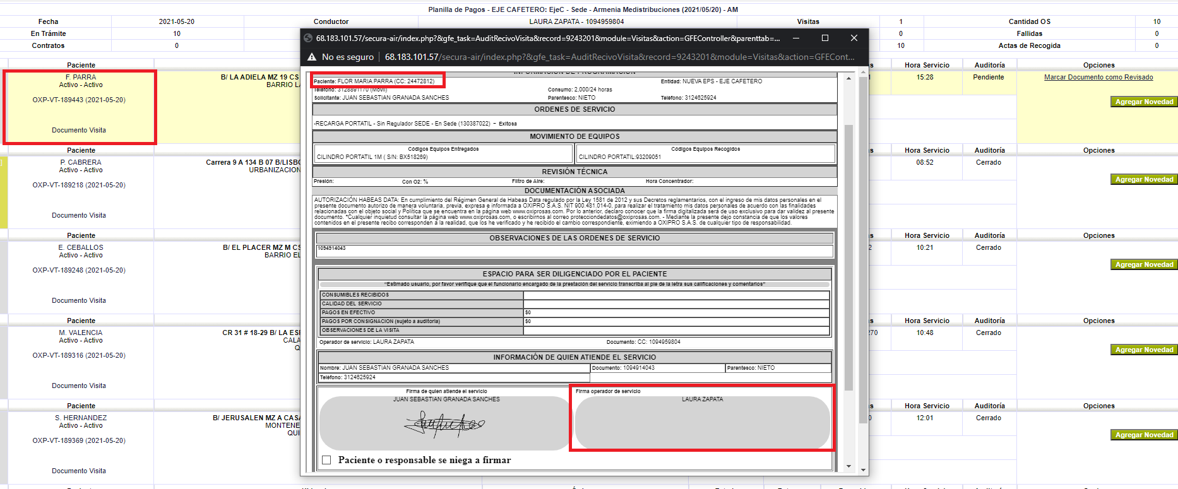Click the 'CONSUMIBLES RECIBIDOS' row
Screen dimensions: 1178x489
click(574, 295)
